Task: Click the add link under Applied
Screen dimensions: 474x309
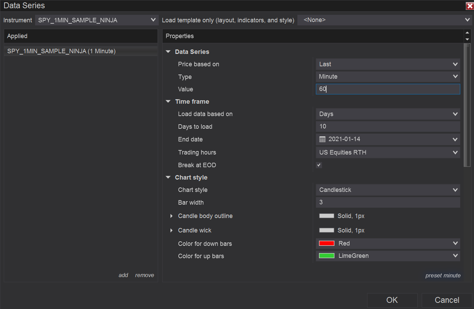Action: click(x=123, y=275)
